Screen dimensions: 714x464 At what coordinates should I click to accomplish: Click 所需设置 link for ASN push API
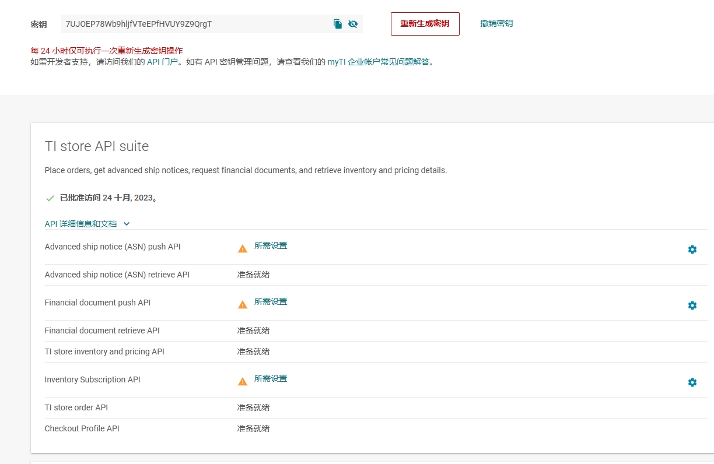click(271, 245)
